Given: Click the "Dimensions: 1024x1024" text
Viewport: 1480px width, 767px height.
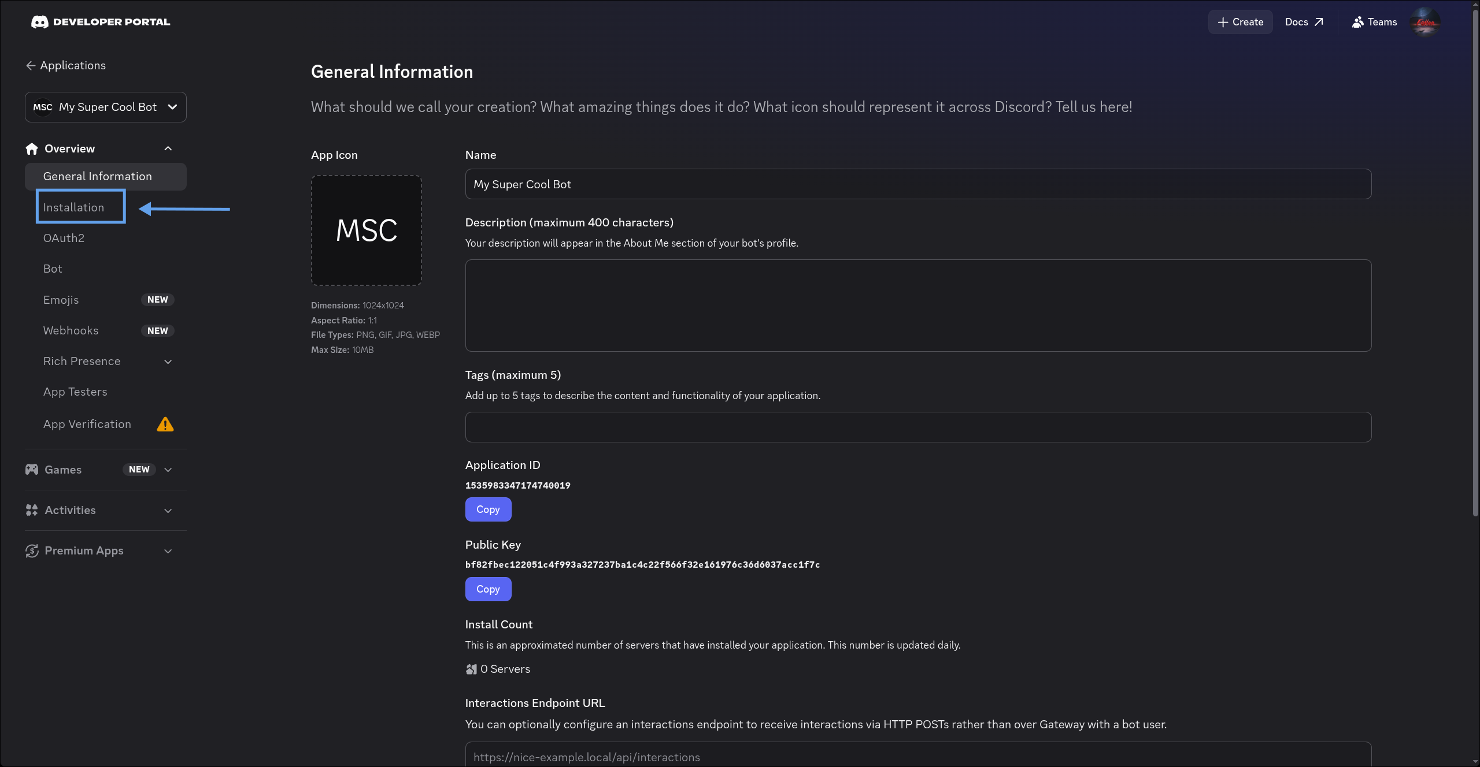Looking at the screenshot, I should [357, 306].
